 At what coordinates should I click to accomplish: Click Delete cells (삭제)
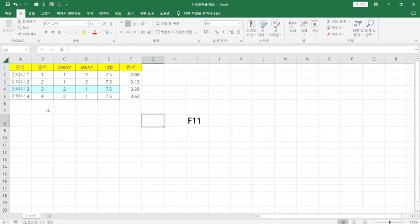coord(304,28)
